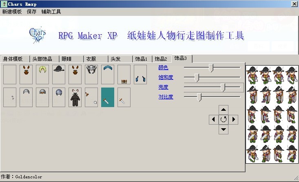Click the left arrow direction button
Screen dimensions: 299x182
click(x=214, y=120)
